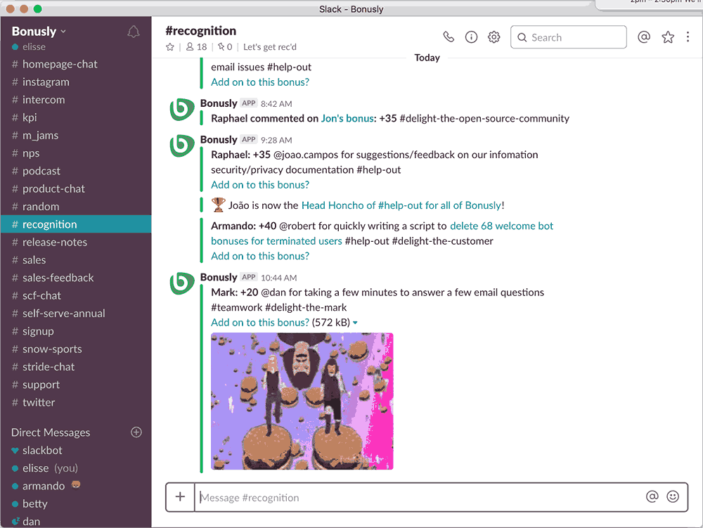Open the #m_jams channel
The image size is (703, 528).
76,136
